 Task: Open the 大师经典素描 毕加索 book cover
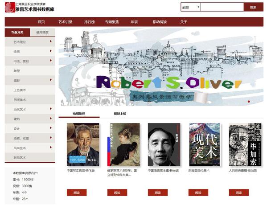pos(245,144)
